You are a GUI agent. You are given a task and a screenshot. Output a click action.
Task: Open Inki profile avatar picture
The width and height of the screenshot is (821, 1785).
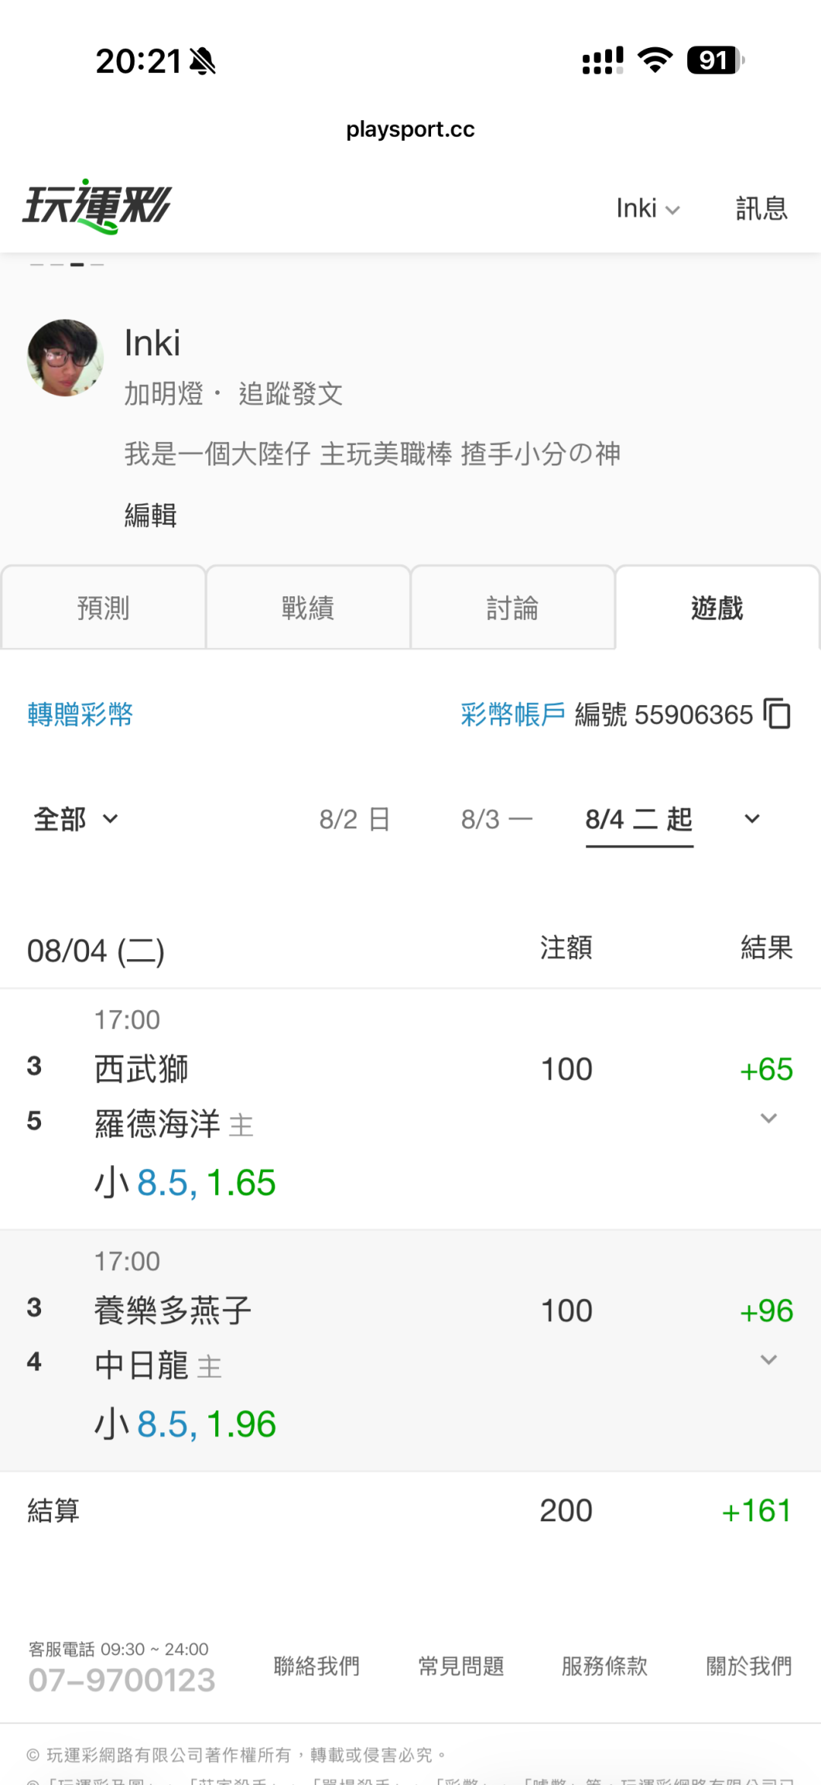65,357
